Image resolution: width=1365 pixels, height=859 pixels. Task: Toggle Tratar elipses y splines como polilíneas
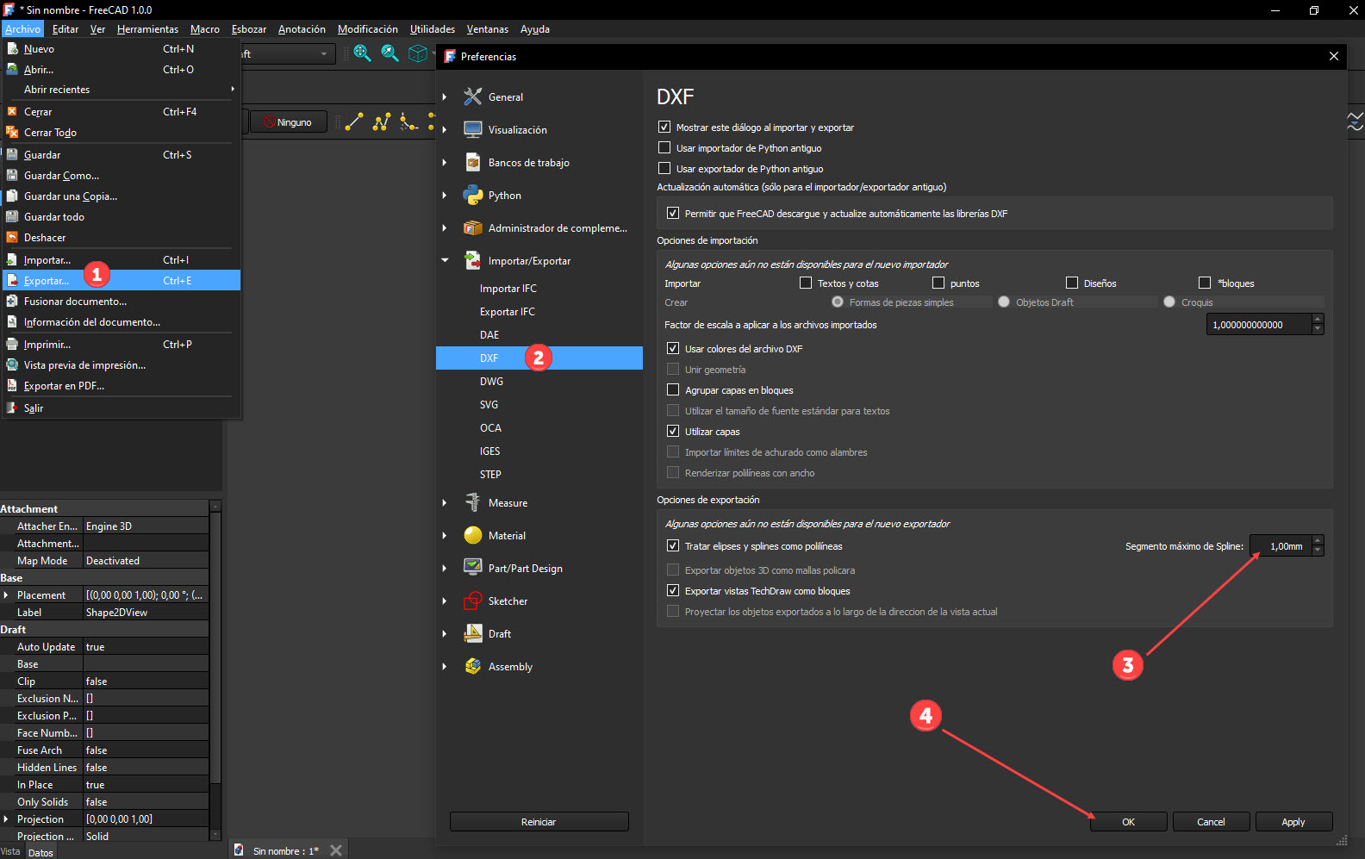[673, 545]
